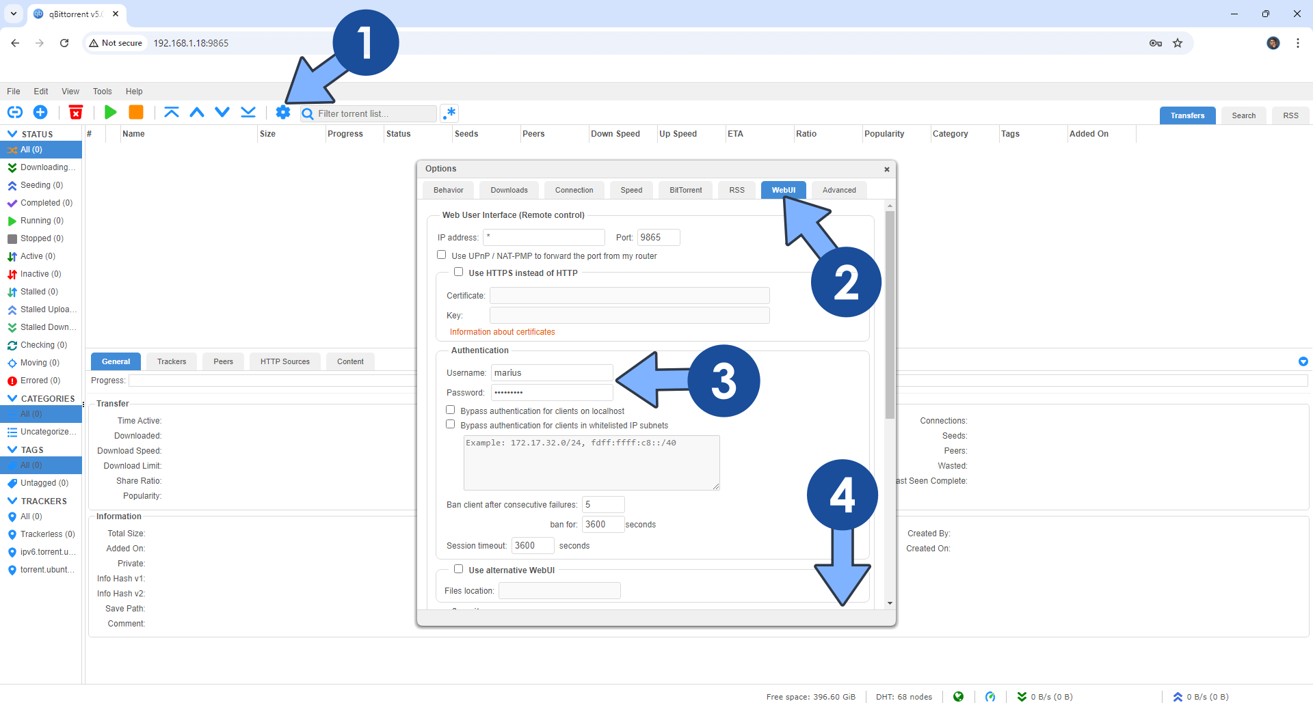Click the scroll down arrow in Options dialog

point(890,603)
